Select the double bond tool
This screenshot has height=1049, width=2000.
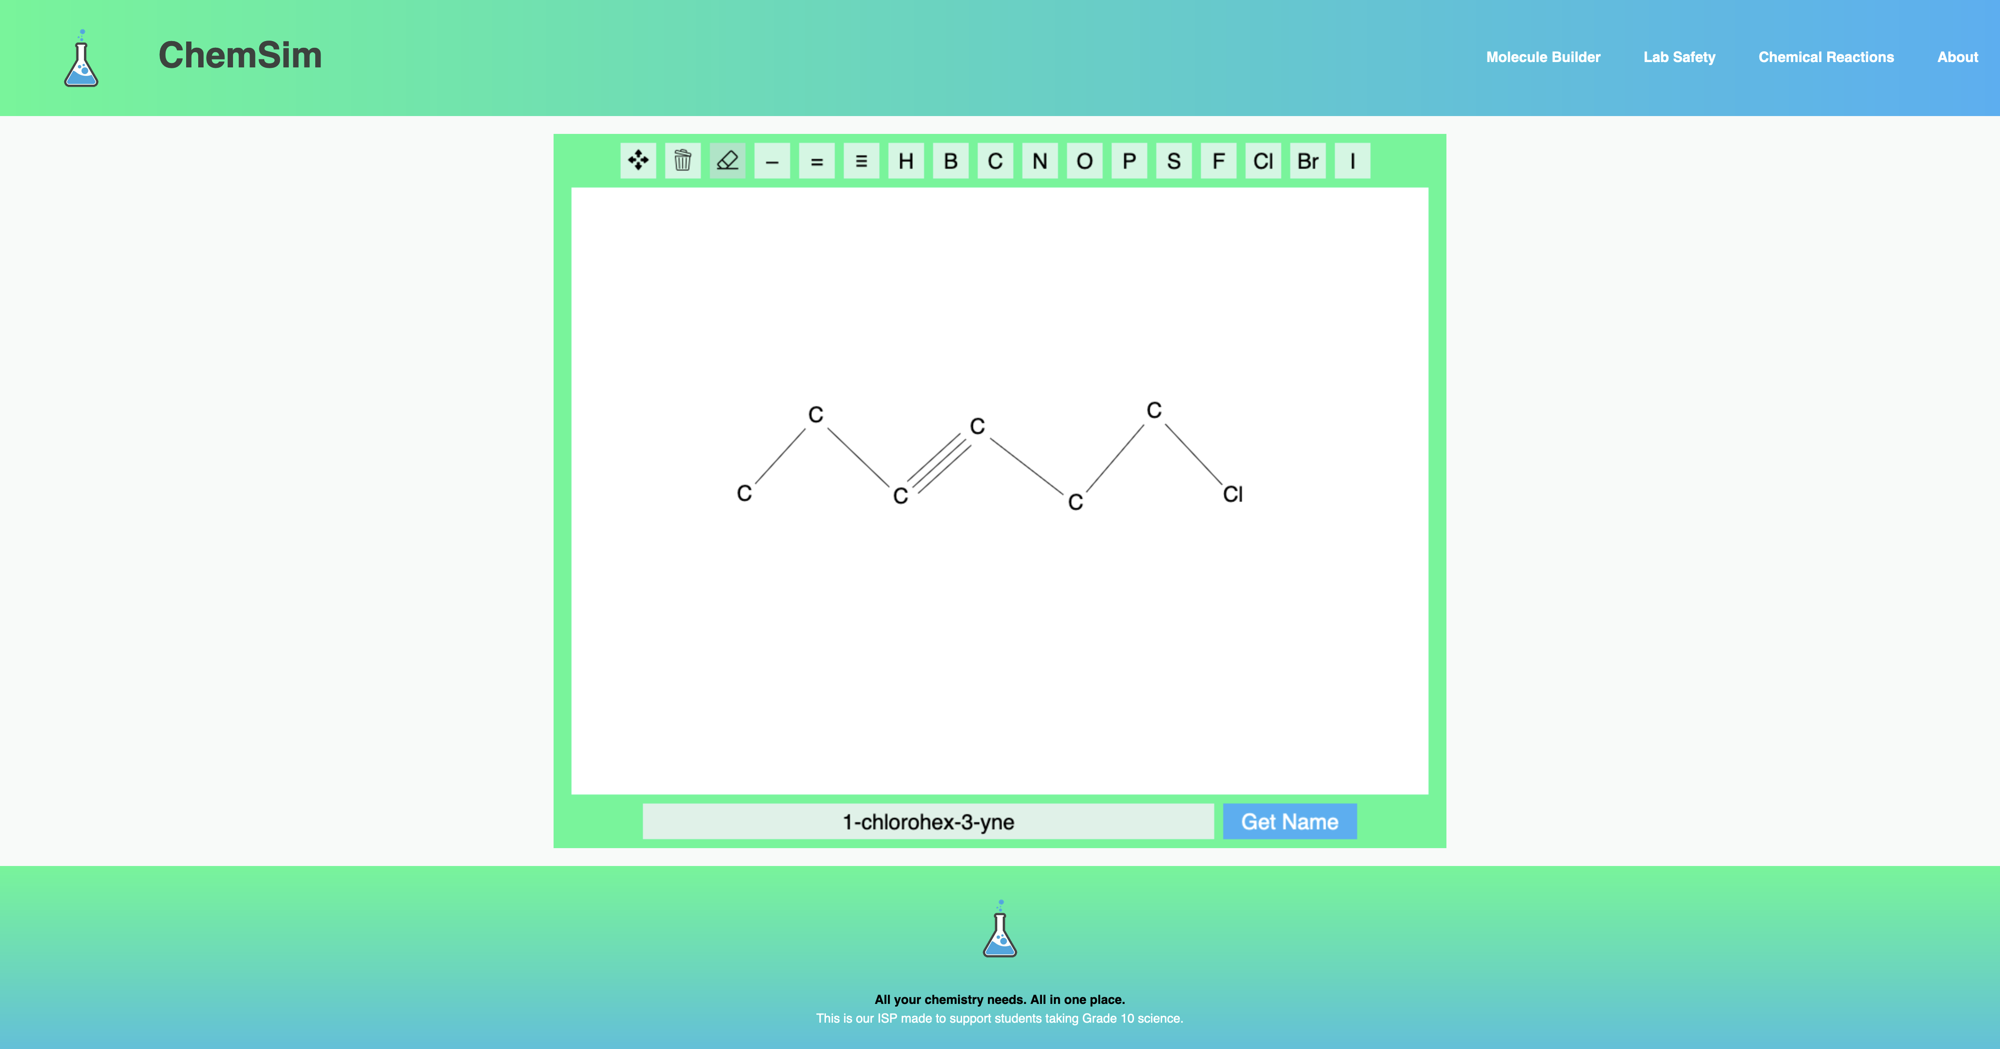[x=817, y=160]
